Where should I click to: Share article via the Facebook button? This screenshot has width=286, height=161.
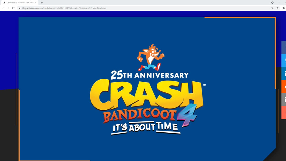tap(284, 47)
